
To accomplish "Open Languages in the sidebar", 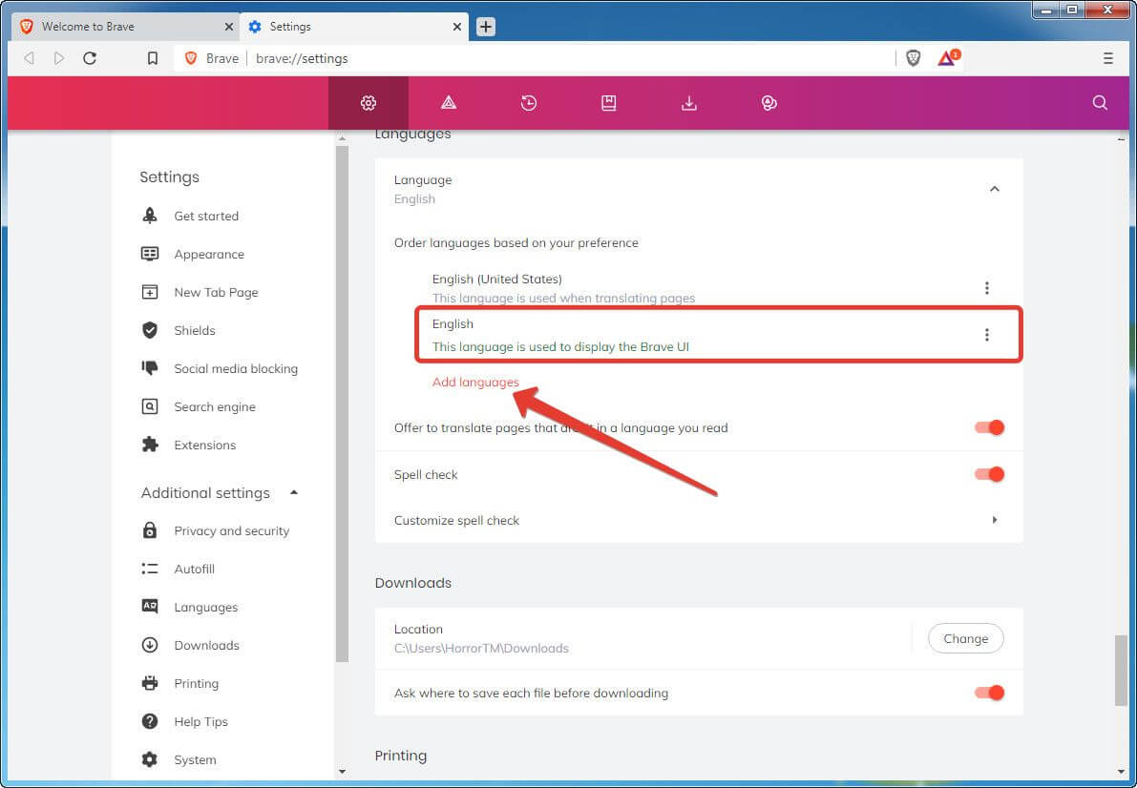I will coord(206,608).
